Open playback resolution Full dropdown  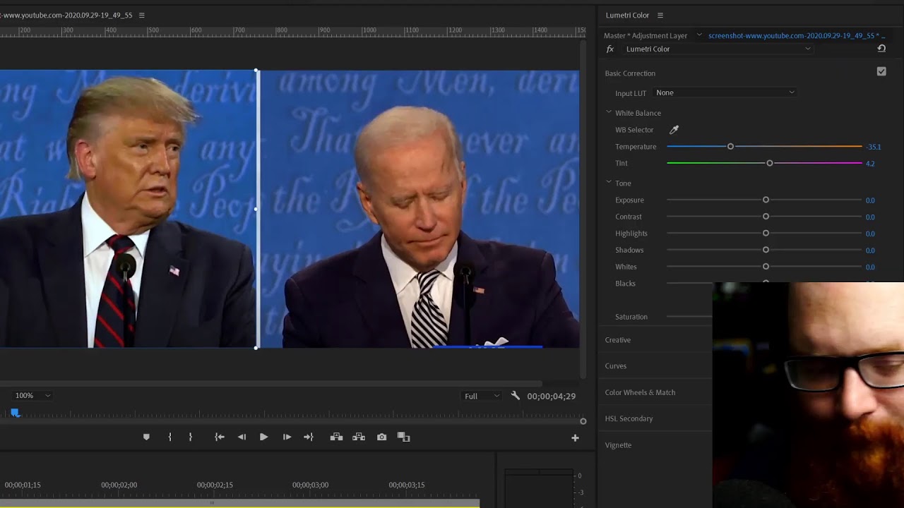[482, 397]
